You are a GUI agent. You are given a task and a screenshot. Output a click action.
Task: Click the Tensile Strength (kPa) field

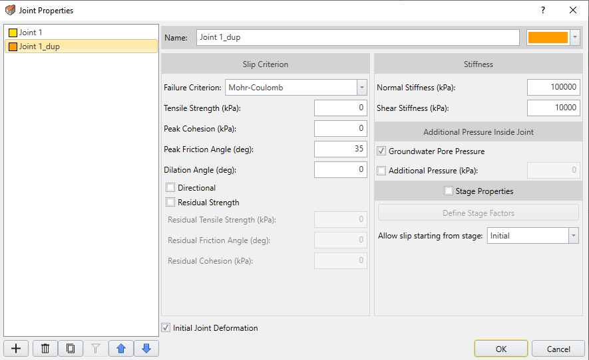[340, 108]
